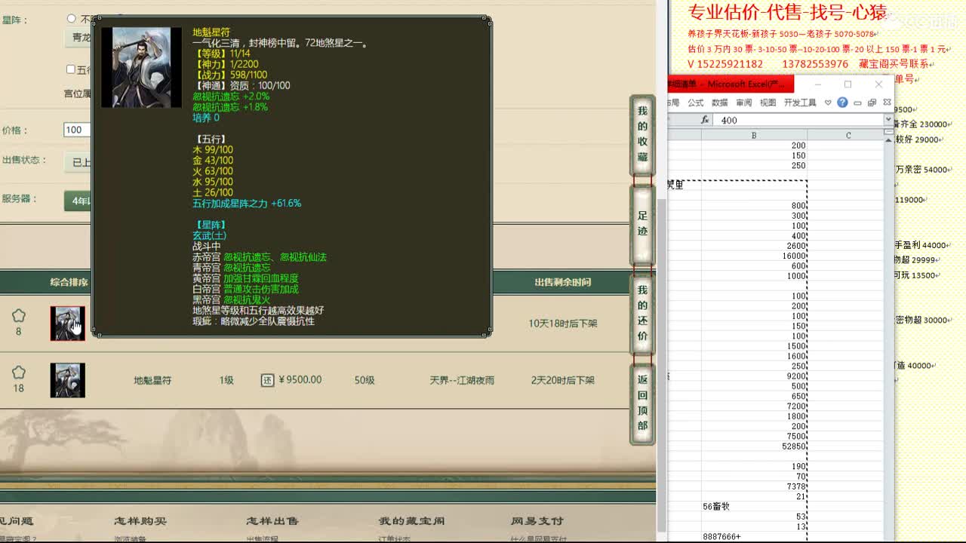Open 我的收藏 side panel button
This screenshot has width=966, height=543.
[x=642, y=134]
